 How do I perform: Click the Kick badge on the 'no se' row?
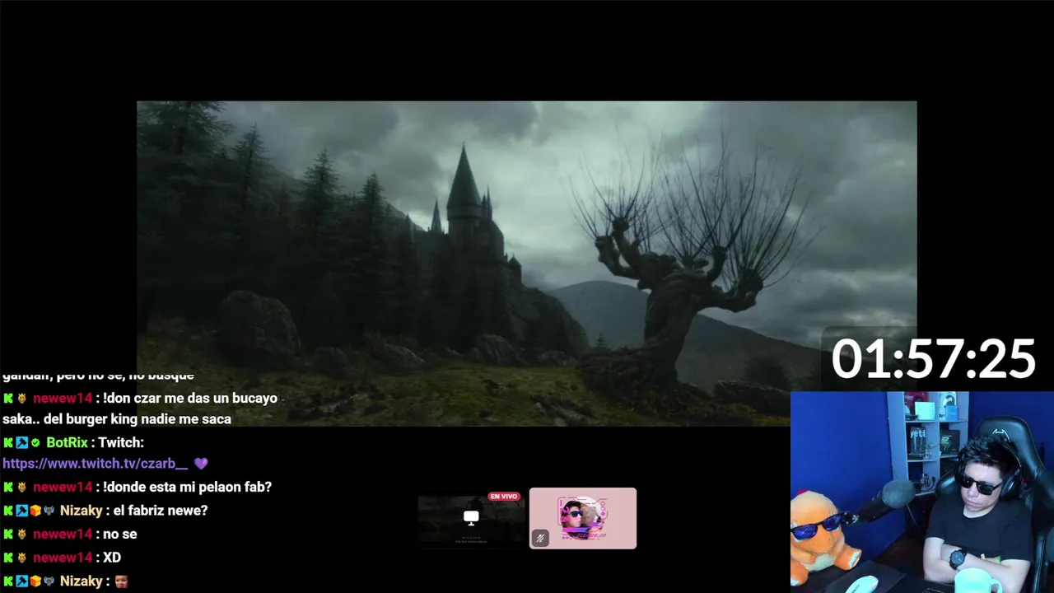point(8,535)
